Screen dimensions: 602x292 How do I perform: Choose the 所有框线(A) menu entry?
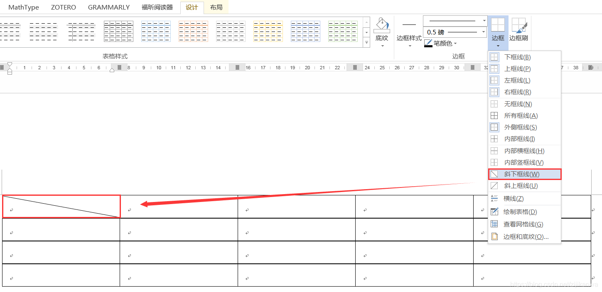(x=525, y=116)
